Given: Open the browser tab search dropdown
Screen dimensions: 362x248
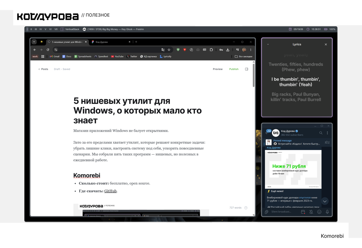Looking at the screenshot, I should click(x=34, y=42).
